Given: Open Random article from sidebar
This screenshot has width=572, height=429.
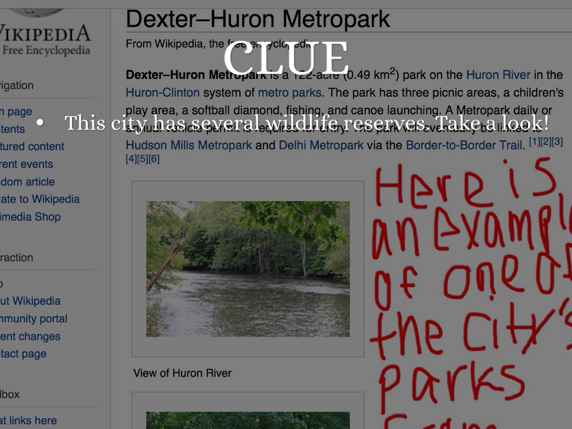Looking at the screenshot, I should click(27, 182).
